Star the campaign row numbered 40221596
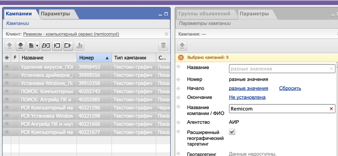 pyautogui.click(x=7, y=108)
